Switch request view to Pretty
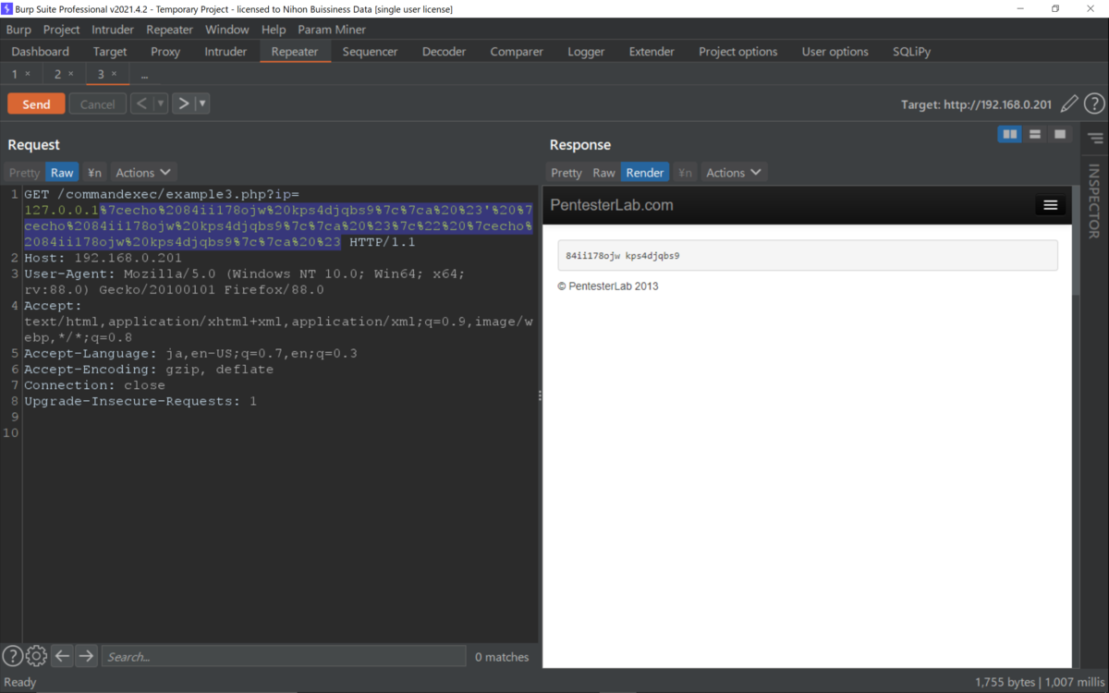Viewport: 1109px width, 693px height. (25, 172)
